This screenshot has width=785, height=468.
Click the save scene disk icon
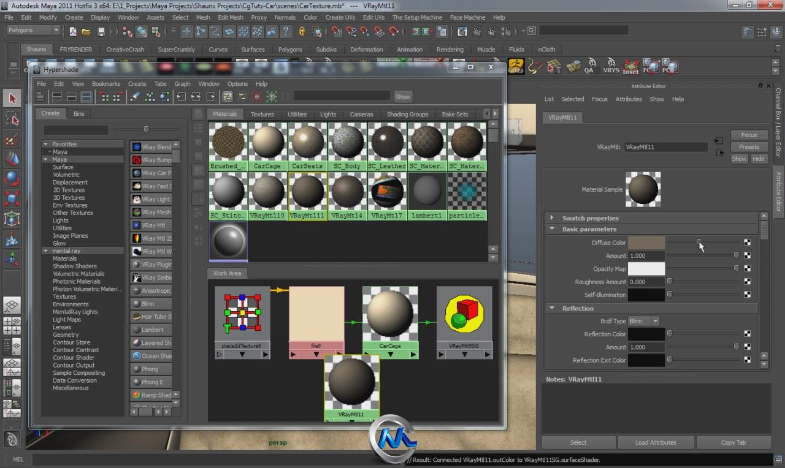tap(101, 31)
